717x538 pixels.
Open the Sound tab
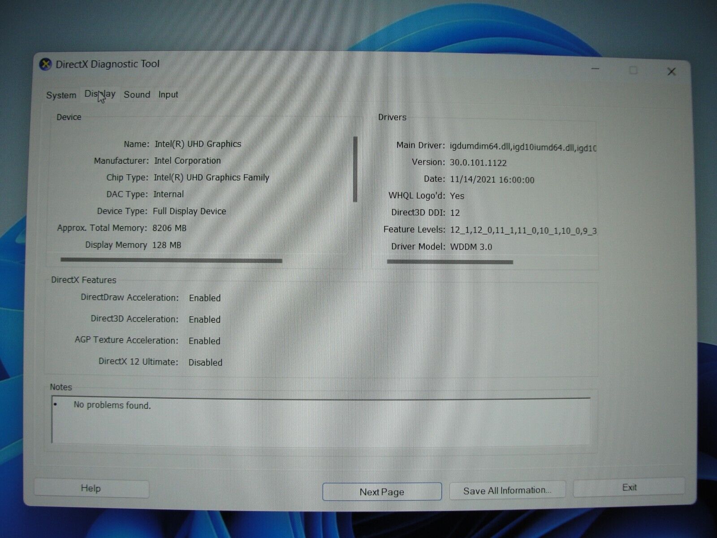point(137,95)
